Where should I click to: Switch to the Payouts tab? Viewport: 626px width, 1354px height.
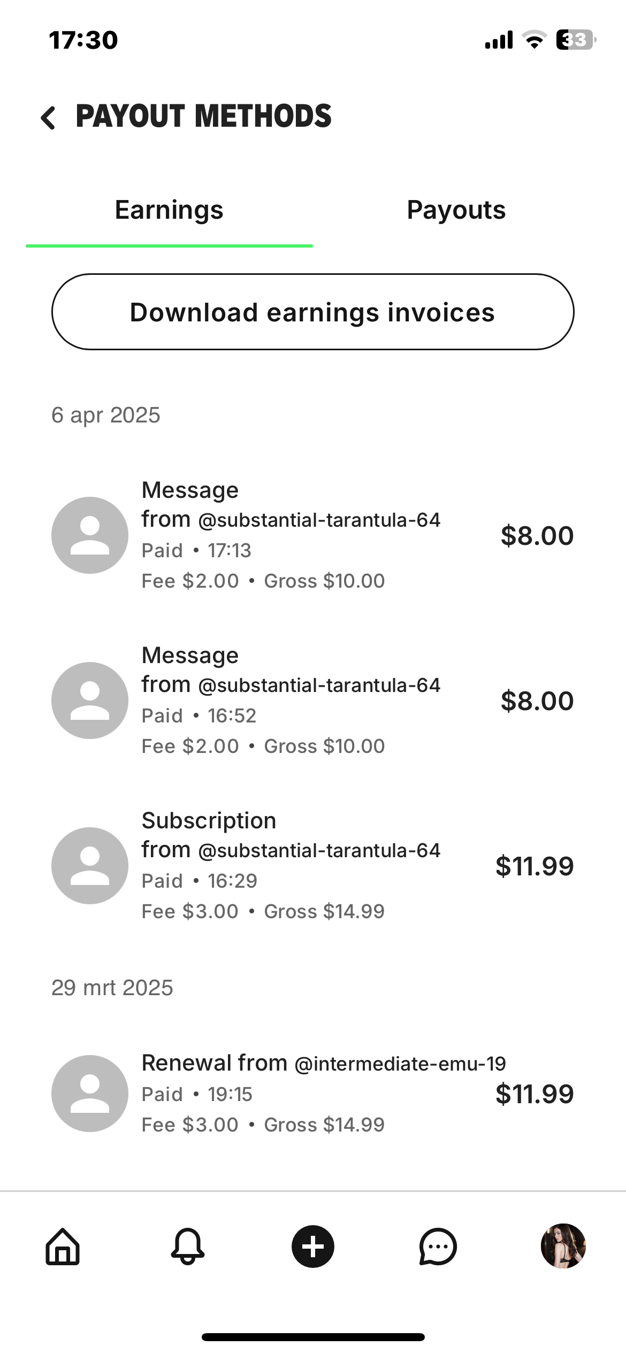pos(456,210)
